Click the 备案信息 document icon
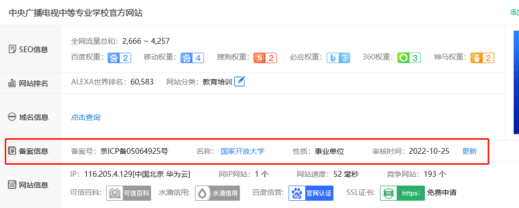The height and width of the screenshot is (208, 519). [12, 151]
